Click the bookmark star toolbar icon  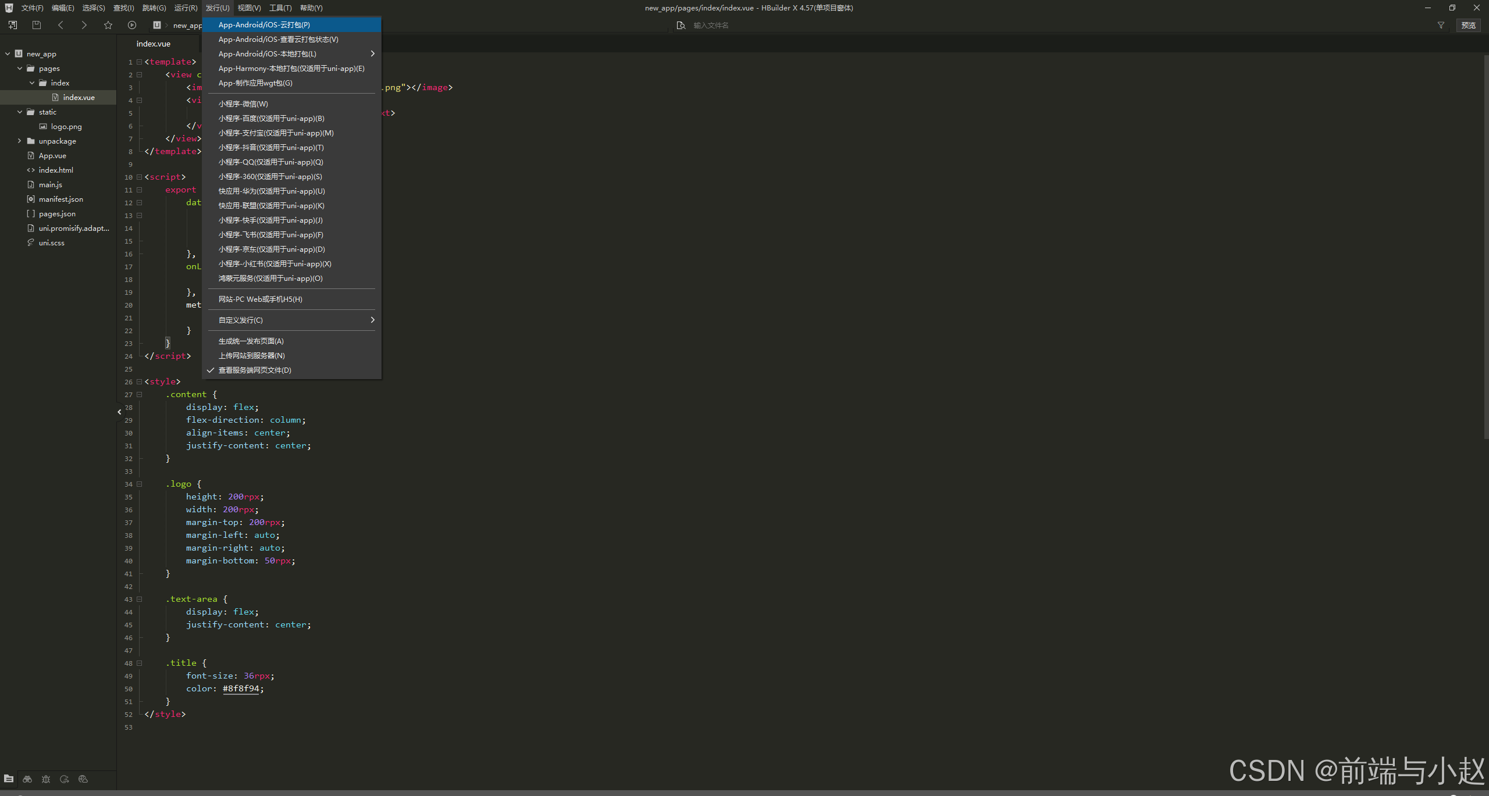pos(108,25)
